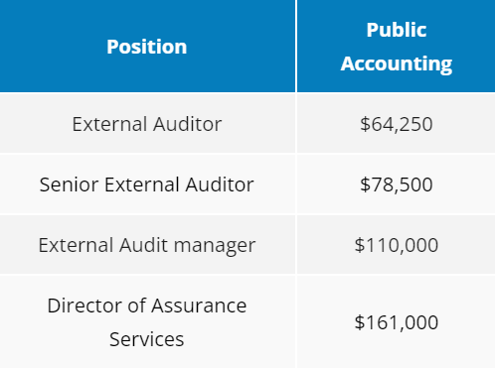Click the word Senior in second row

(69, 184)
